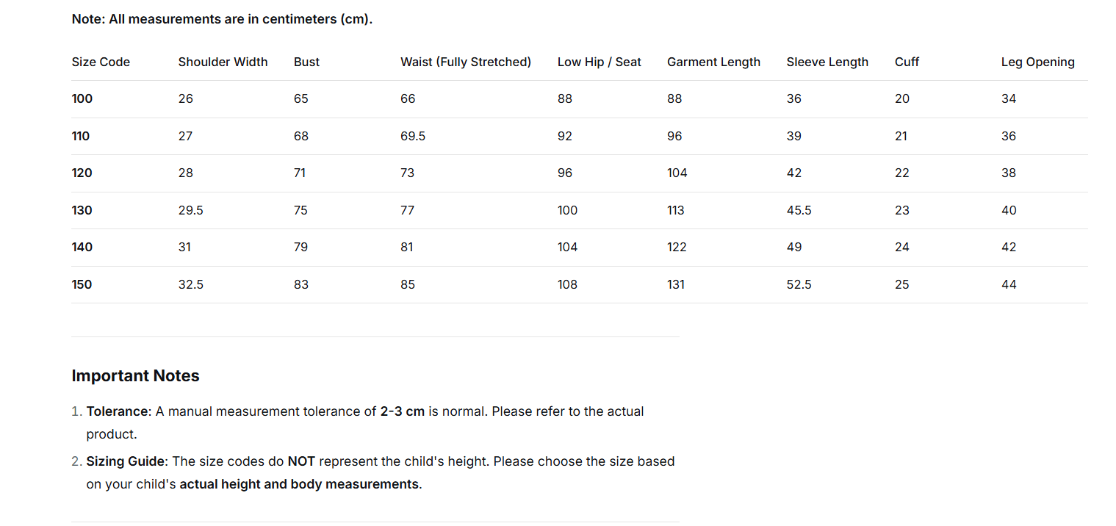The height and width of the screenshot is (526, 1116).
Task: Click the Leg Opening column header
Action: [x=1037, y=62]
